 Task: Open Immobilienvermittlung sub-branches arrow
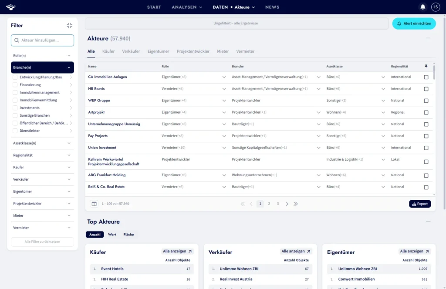point(71,100)
